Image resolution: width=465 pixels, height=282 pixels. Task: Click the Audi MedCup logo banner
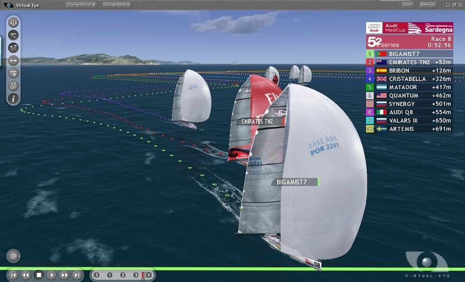[386, 28]
